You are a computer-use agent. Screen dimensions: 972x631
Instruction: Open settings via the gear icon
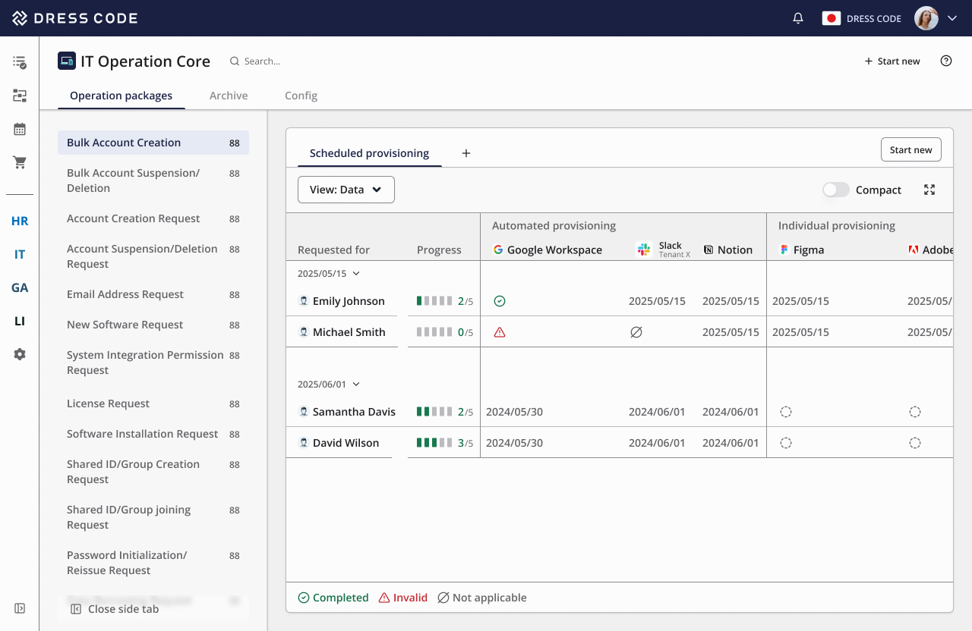pyautogui.click(x=19, y=353)
